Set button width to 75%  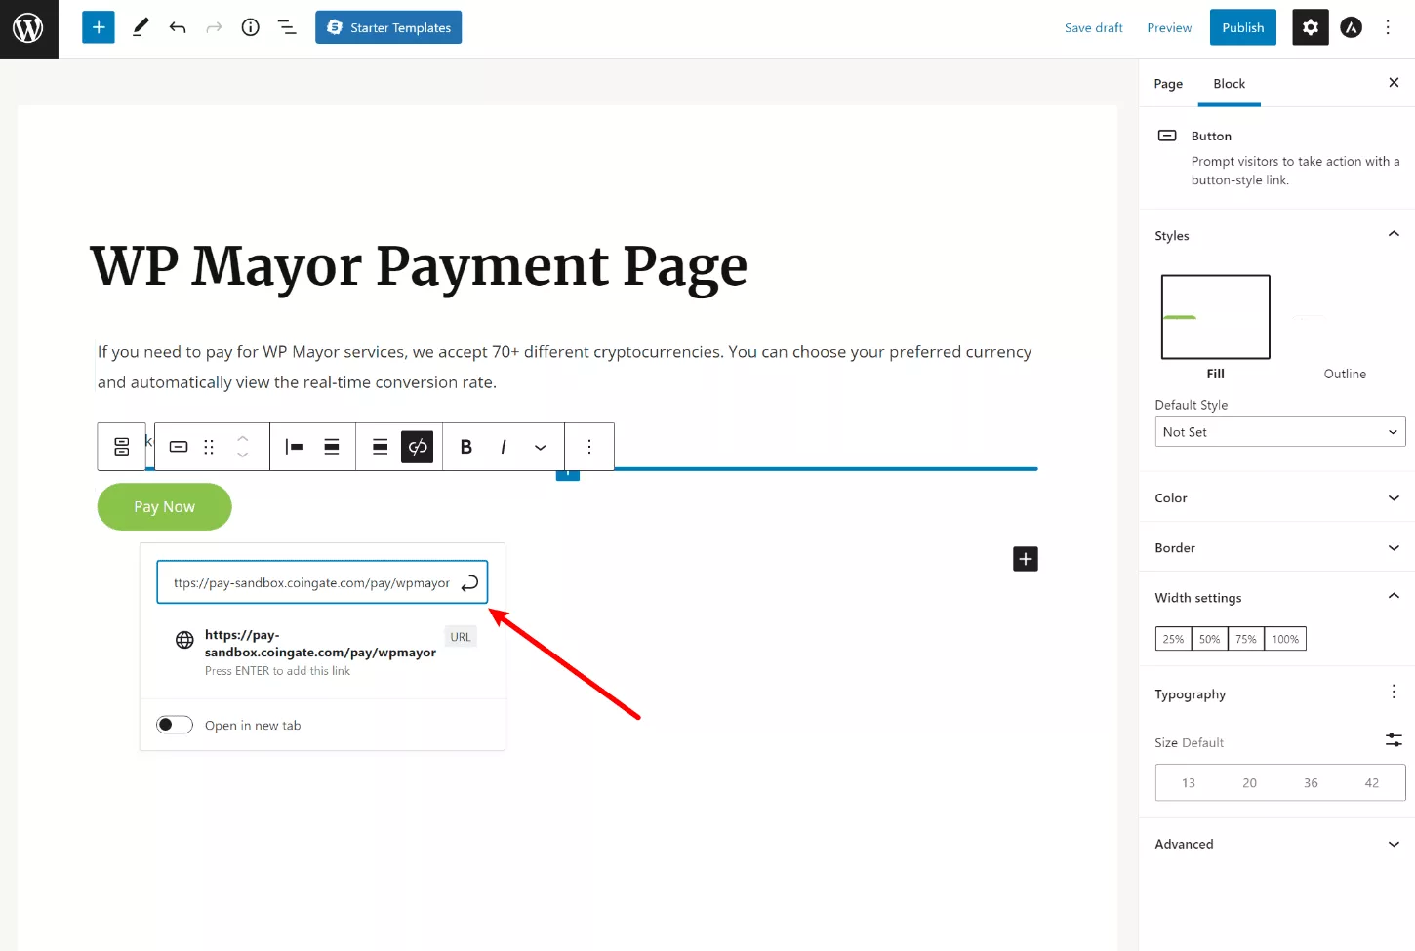[x=1245, y=639]
